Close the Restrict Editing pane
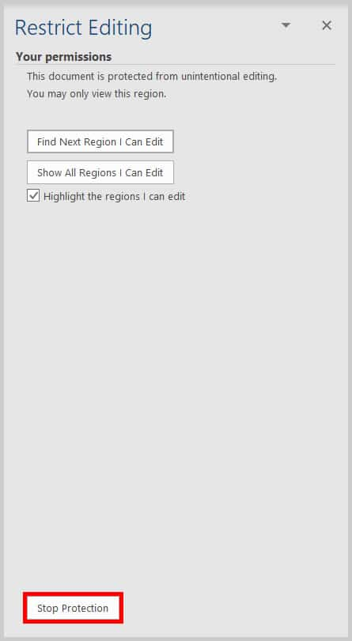Screen dimensions: 352x641 point(326,25)
